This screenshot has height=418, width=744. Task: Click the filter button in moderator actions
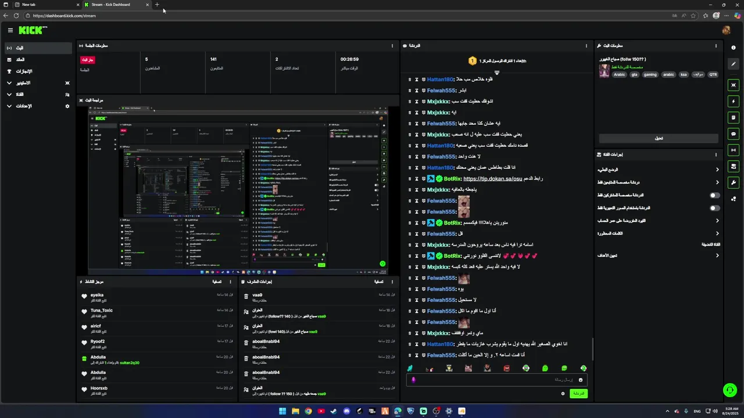point(378,282)
